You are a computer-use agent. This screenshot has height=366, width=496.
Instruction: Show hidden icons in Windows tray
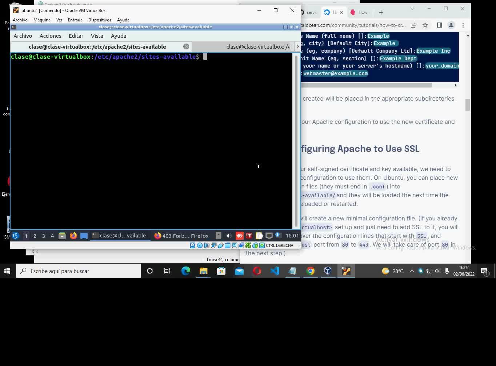[412, 271]
